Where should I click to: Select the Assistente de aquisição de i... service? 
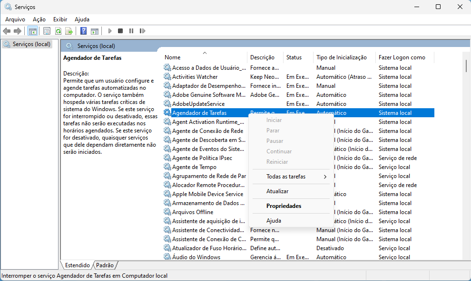[208, 221]
